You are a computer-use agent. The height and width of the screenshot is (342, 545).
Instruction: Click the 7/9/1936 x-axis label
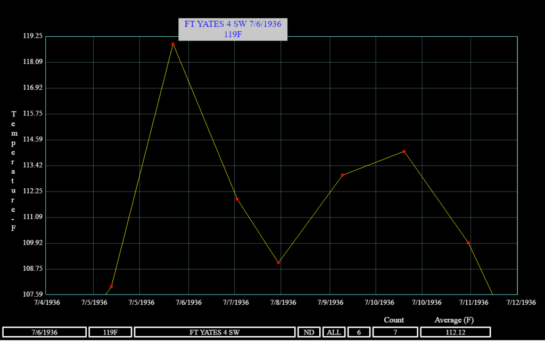(x=331, y=303)
